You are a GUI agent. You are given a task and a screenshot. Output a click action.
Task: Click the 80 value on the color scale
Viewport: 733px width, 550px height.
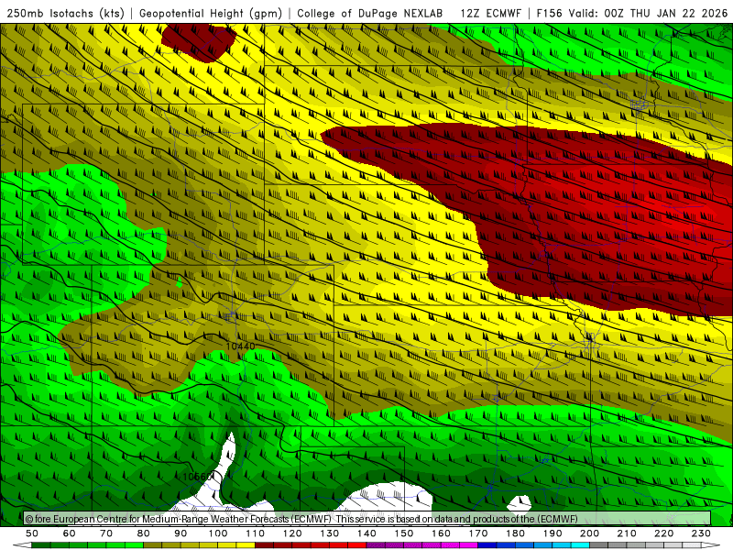click(x=144, y=533)
